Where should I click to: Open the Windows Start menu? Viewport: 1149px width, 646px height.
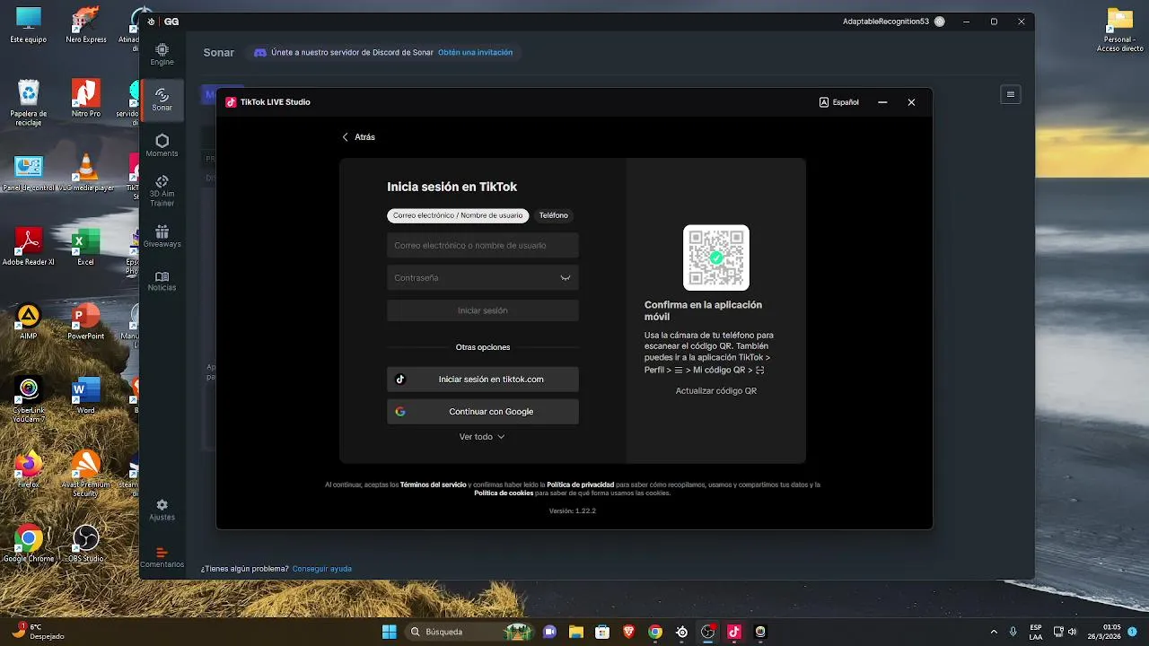coord(389,632)
